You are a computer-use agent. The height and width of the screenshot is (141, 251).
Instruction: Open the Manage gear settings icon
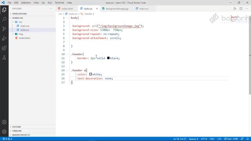(x=4, y=132)
